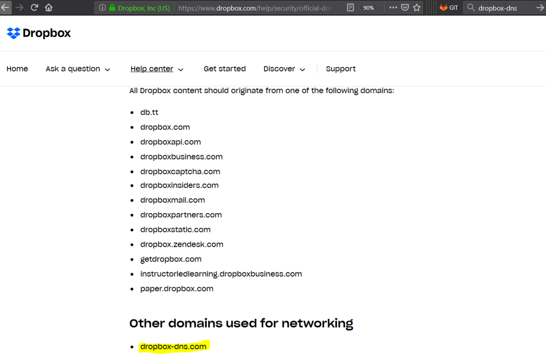Click the highlighted dropbox-dns.com entry
The image size is (546, 357).
173,347
